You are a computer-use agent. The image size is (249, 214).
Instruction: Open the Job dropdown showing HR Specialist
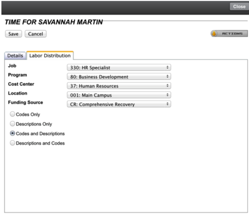(119, 68)
